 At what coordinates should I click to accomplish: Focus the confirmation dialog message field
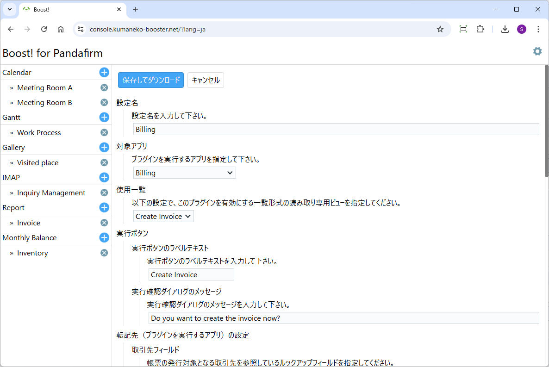343,318
